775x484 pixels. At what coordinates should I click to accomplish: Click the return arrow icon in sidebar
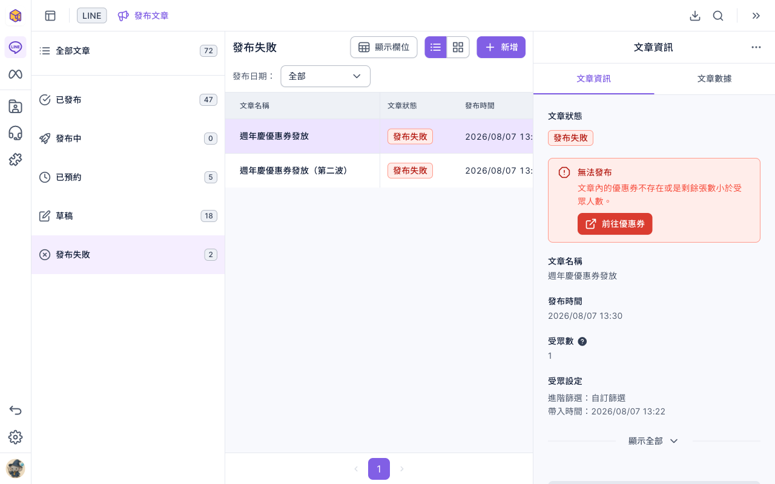click(x=15, y=410)
